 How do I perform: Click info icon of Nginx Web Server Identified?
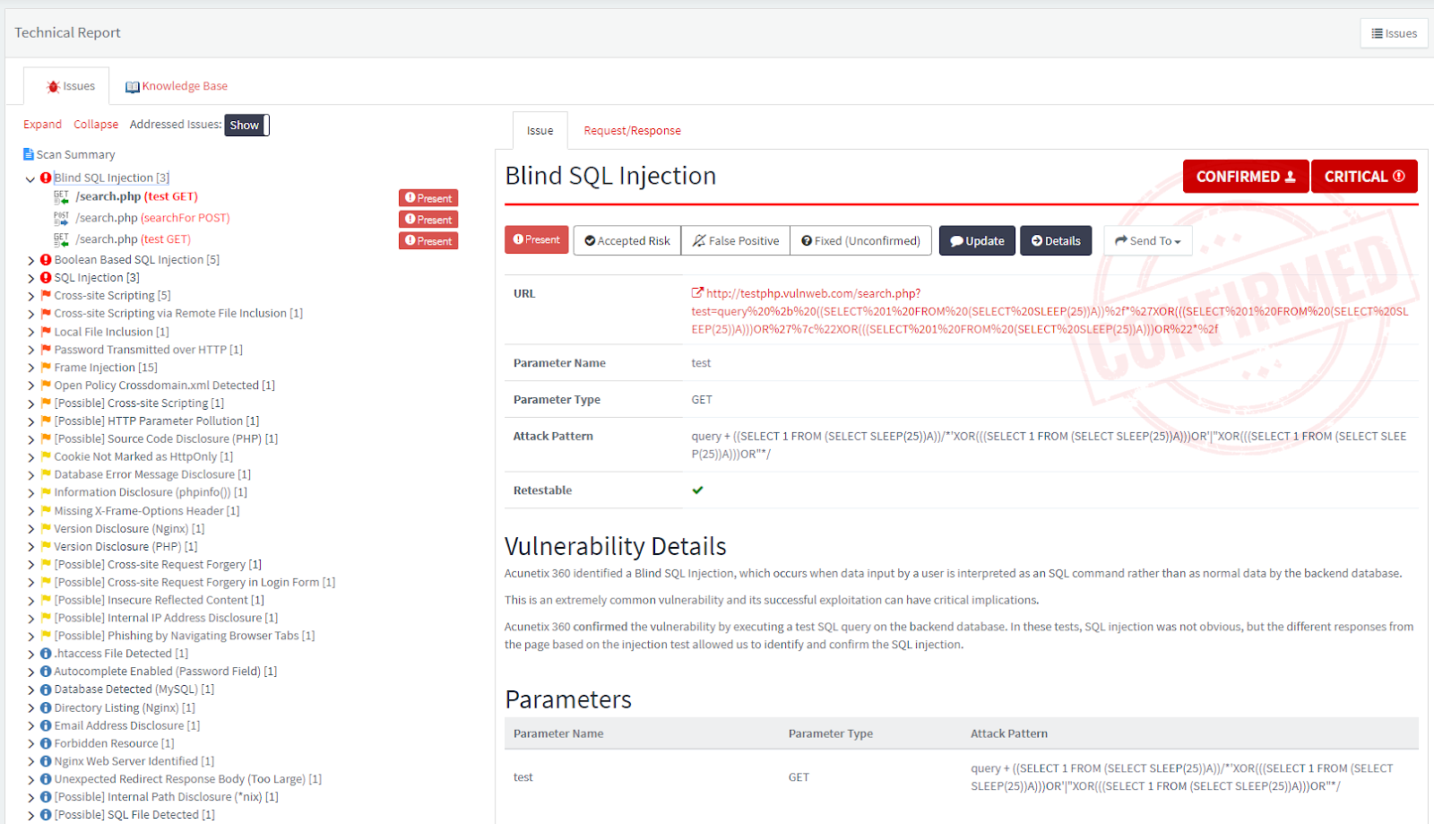pyautogui.click(x=46, y=761)
